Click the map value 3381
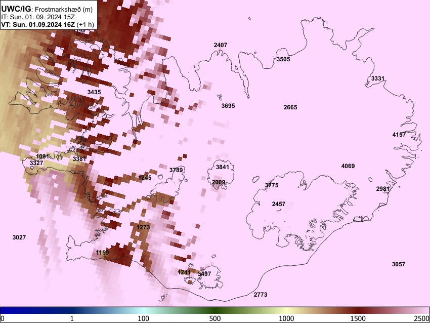This screenshot has height=323, width=430. (79, 158)
